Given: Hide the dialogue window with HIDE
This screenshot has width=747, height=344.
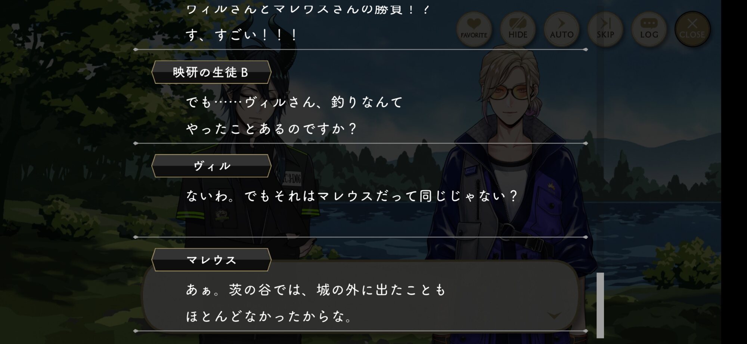Looking at the screenshot, I should tap(518, 29).
